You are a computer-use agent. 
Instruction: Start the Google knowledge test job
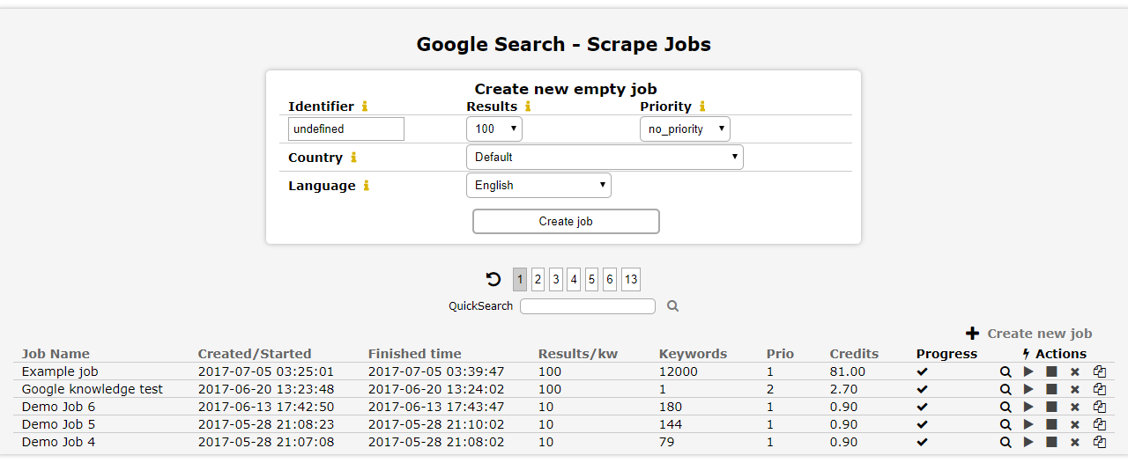pyautogui.click(x=1028, y=389)
